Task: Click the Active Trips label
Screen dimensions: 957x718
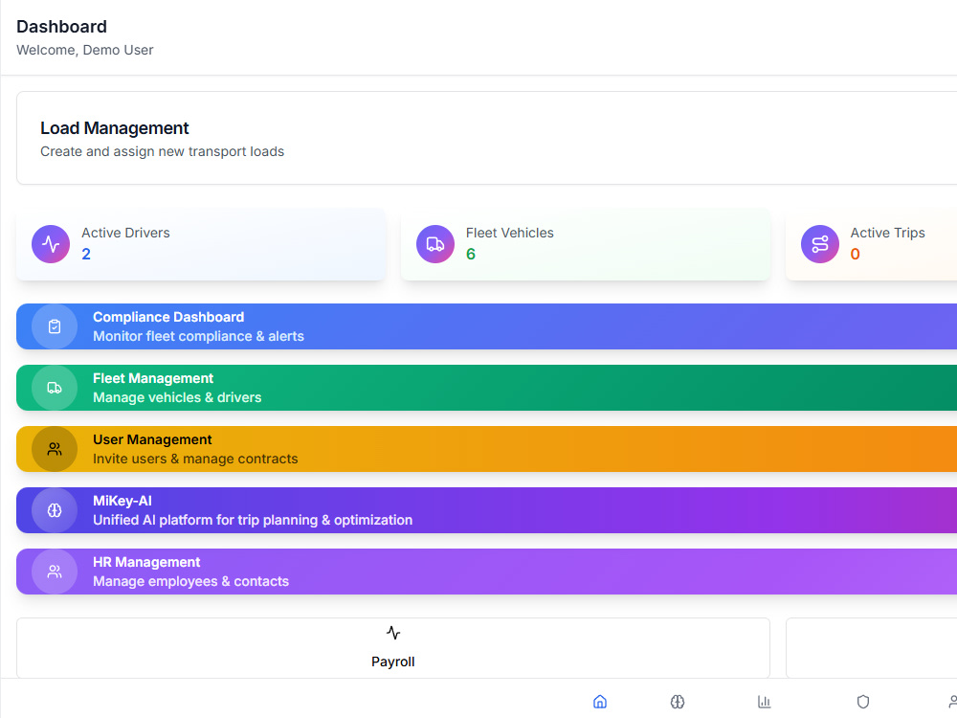Action: [x=887, y=233]
